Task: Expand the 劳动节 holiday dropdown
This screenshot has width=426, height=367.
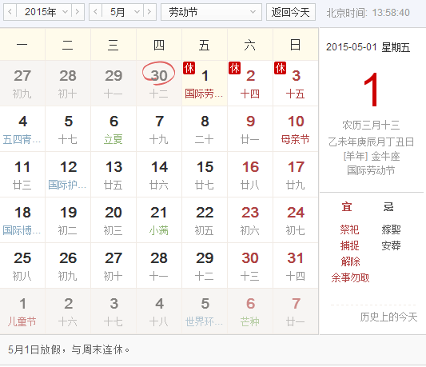Action: coord(211,12)
